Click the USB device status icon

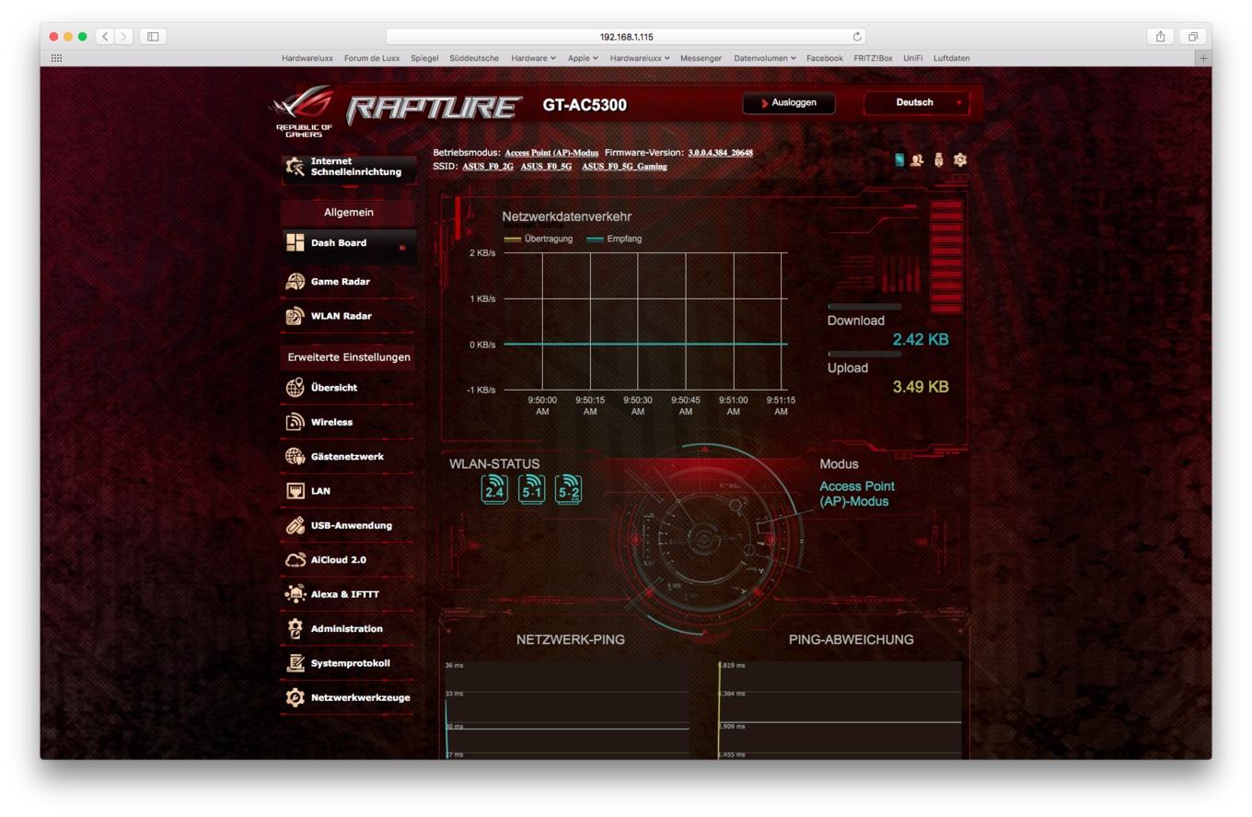tap(938, 159)
